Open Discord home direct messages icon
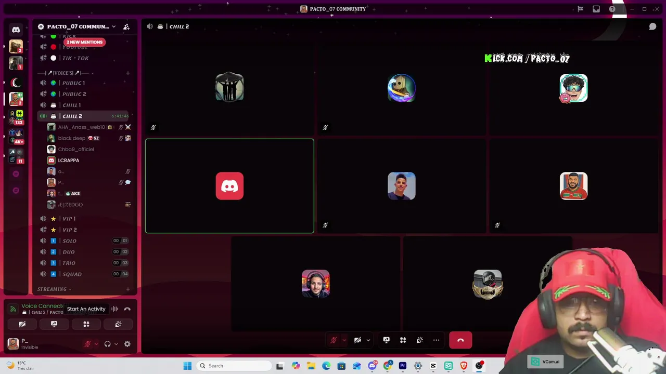Screen dimensions: 666x374 coord(16,30)
